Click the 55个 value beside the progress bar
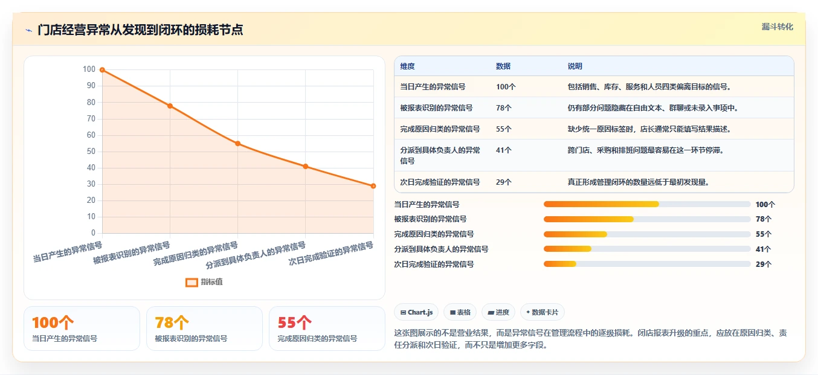 click(x=764, y=234)
